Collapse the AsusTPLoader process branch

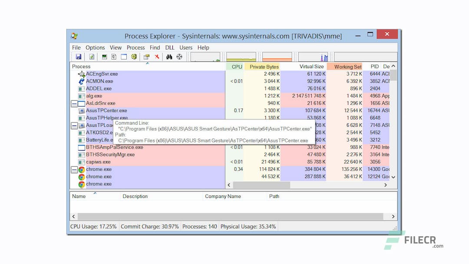click(x=75, y=125)
